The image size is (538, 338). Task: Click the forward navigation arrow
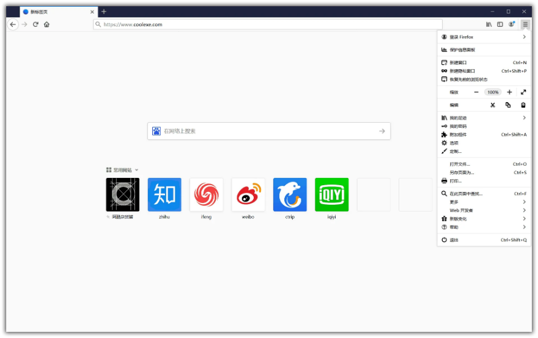pyautogui.click(x=24, y=24)
